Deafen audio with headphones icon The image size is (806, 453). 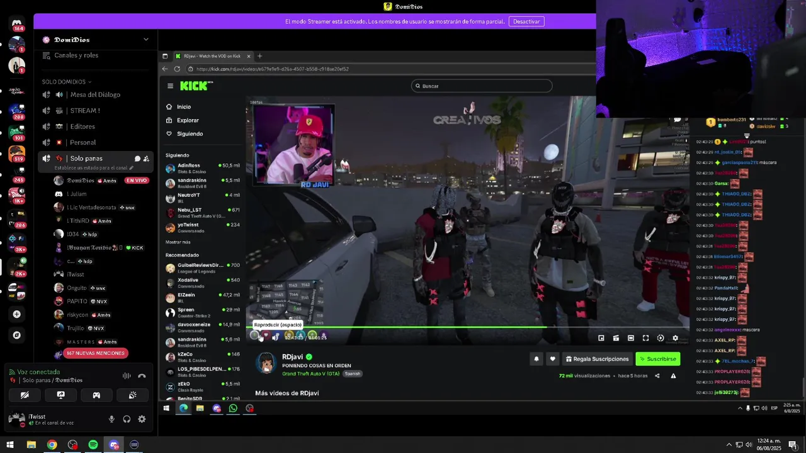pyautogui.click(x=127, y=419)
